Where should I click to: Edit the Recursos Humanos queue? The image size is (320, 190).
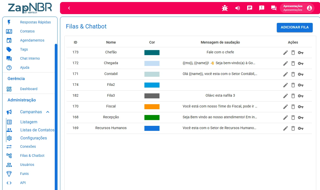click(x=286, y=128)
